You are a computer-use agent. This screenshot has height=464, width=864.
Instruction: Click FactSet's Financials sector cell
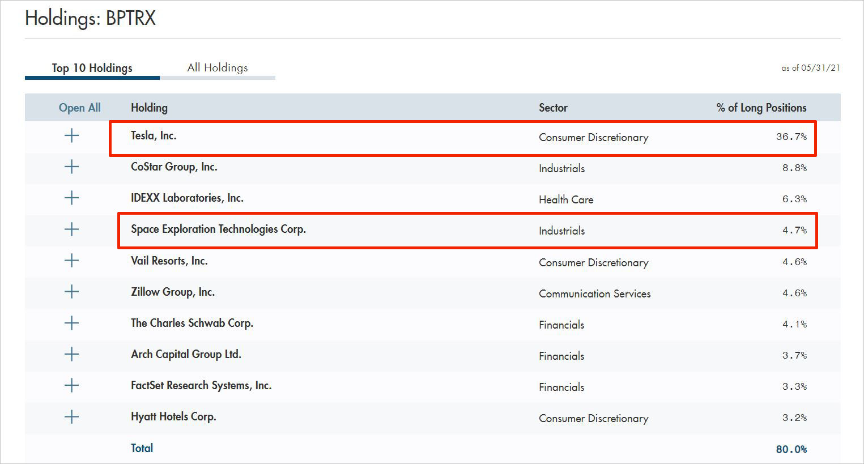(561, 387)
